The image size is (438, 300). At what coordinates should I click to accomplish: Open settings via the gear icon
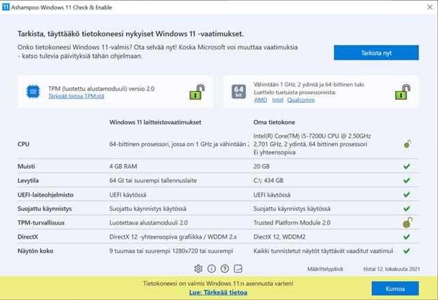(198, 269)
